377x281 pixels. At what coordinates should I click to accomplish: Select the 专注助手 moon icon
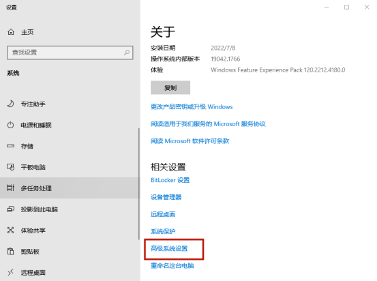(x=10, y=104)
